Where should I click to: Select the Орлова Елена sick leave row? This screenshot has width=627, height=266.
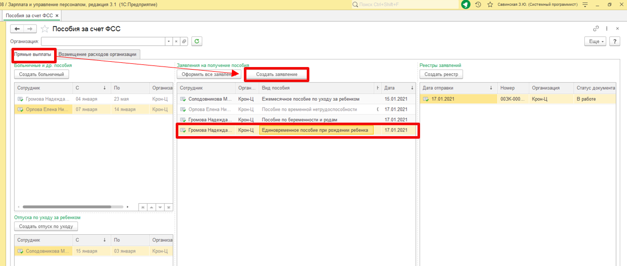pos(47,109)
